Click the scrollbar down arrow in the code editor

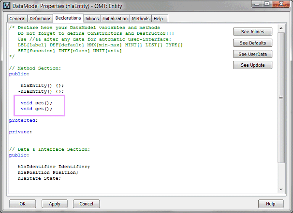281,189
